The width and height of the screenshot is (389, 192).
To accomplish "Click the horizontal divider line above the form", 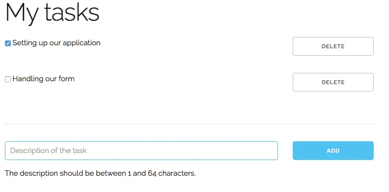I will point(189,124).
